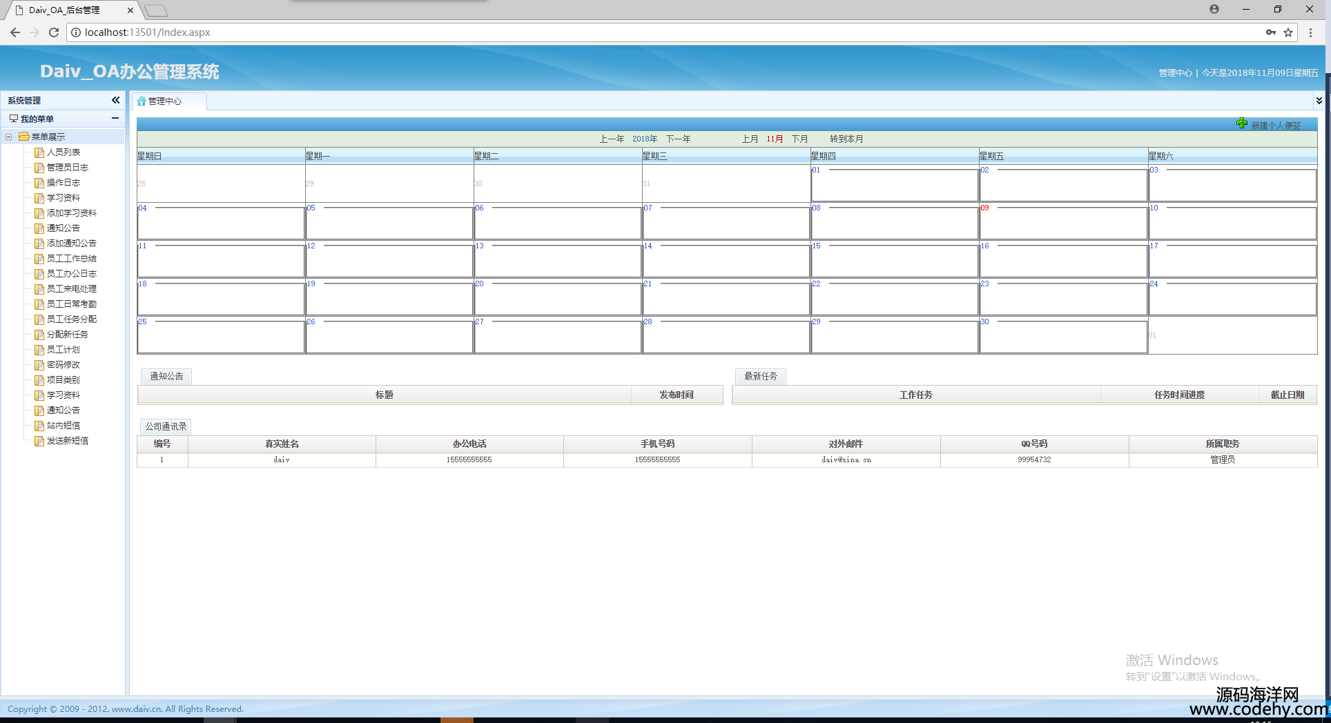
Task: Collapse the left sidebar with double-chevron icon
Action: (115, 100)
